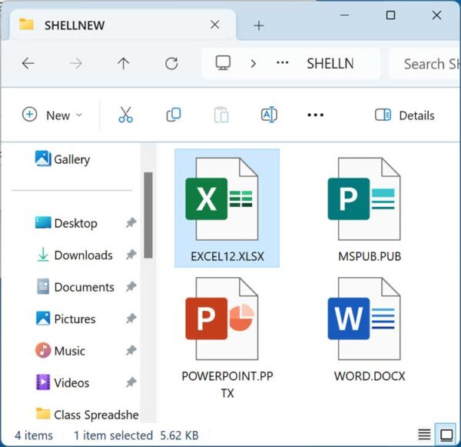Go up one folder level
Image resolution: width=461 pixels, height=447 pixels.
tap(124, 63)
